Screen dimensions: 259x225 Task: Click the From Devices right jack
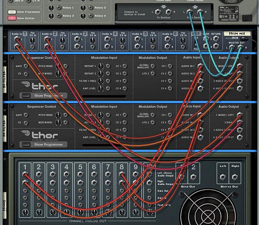click(x=200, y=12)
